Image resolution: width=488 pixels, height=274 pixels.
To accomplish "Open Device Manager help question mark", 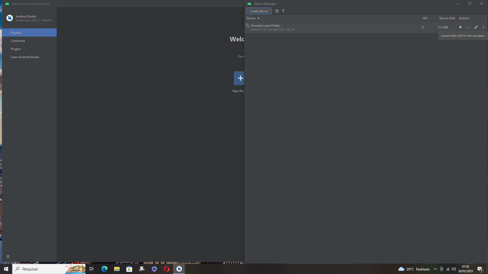I will click(283, 11).
